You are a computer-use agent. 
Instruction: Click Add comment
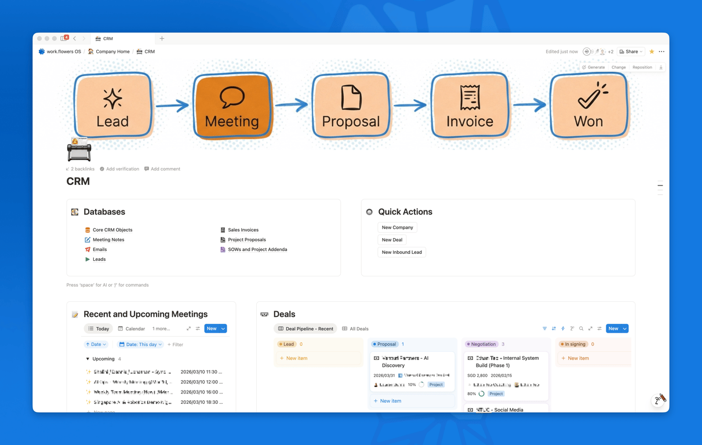(162, 169)
